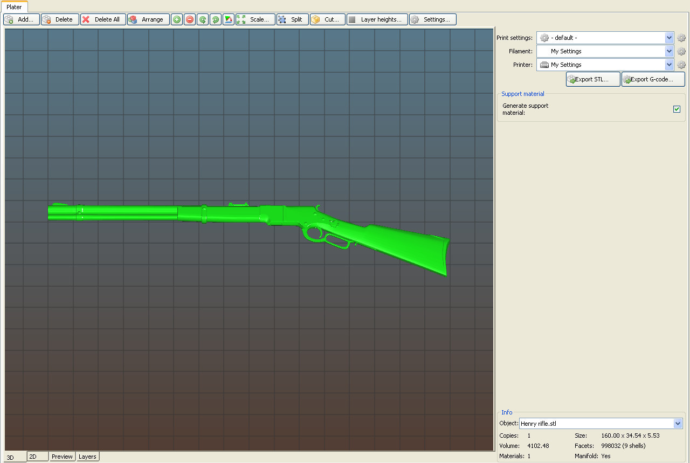Click the Size value 160.00 x 34.54 x 5.53
This screenshot has height=463, width=690.
tap(630, 436)
